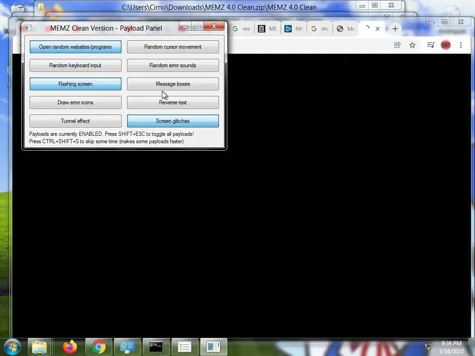Minimize the Chrome window
Viewport: 475px width, 356px height.
(432, 22)
